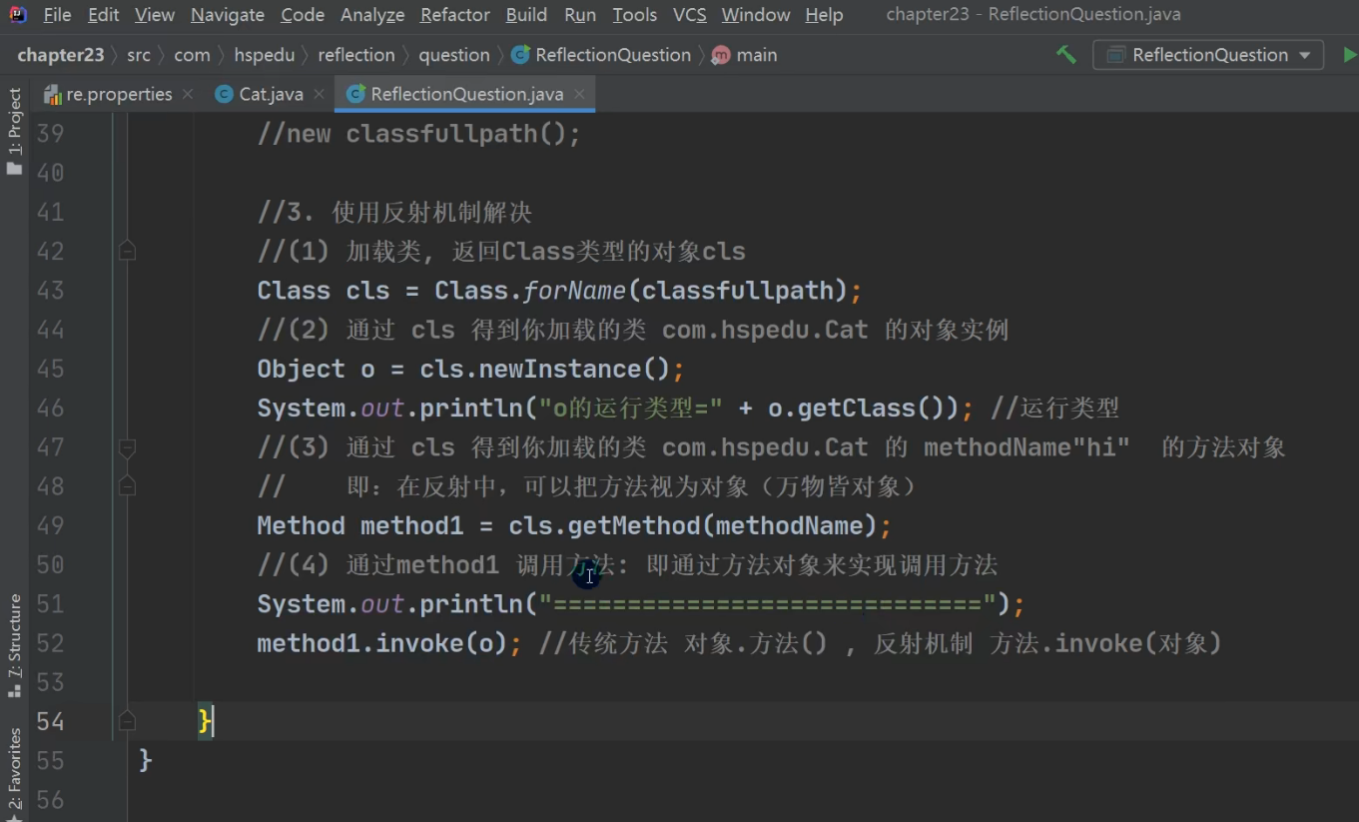The width and height of the screenshot is (1359, 822).
Task: Open the File menu
Action: tap(57, 15)
